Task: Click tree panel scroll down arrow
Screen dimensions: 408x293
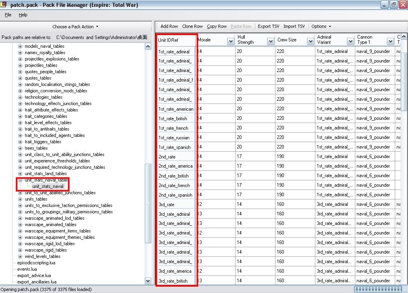Action: point(148,281)
